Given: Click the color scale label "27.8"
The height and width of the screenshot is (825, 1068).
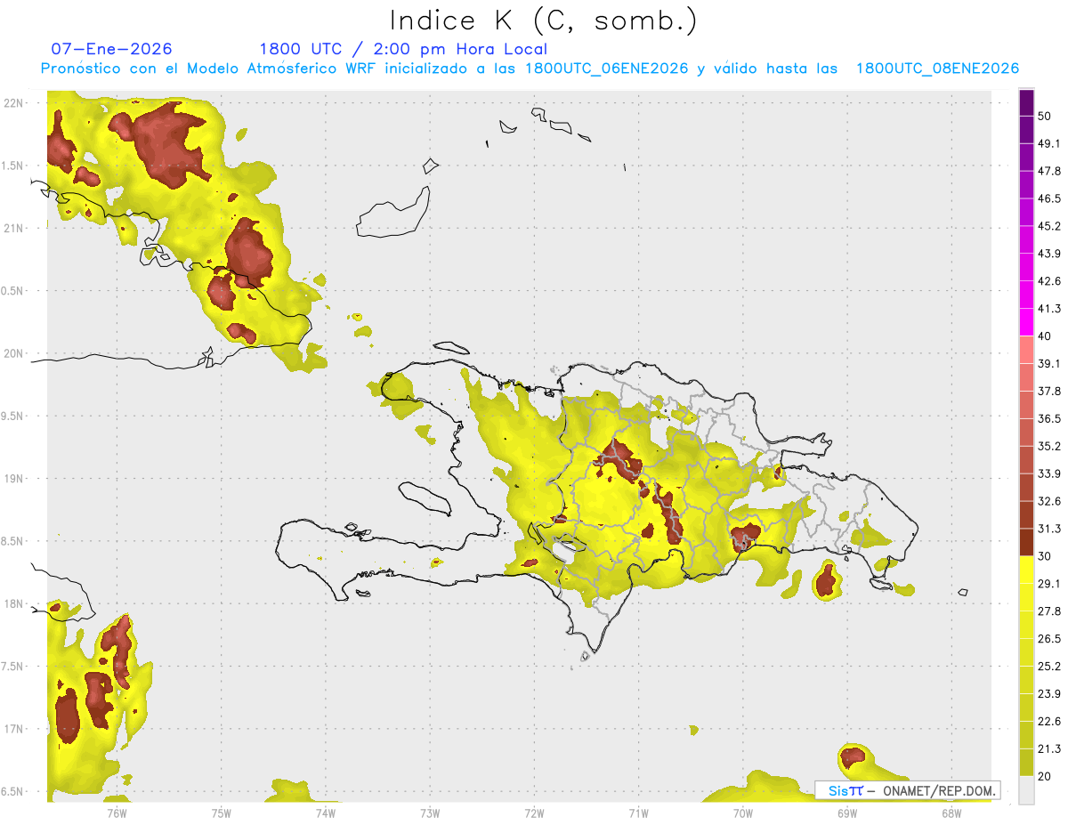Looking at the screenshot, I should tap(1050, 611).
